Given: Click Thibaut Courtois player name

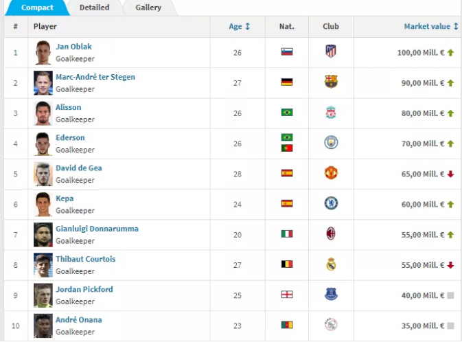Looking at the screenshot, I should point(85,259).
